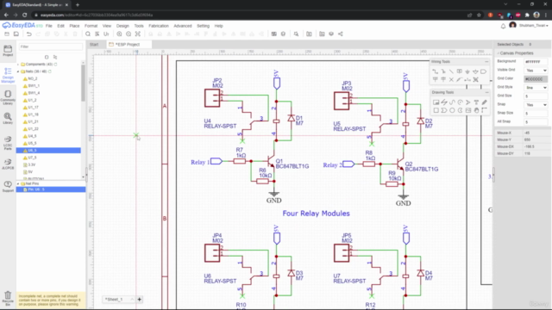The height and width of the screenshot is (310, 552).
Task: Refresh the Components list
Action: (x=55, y=65)
